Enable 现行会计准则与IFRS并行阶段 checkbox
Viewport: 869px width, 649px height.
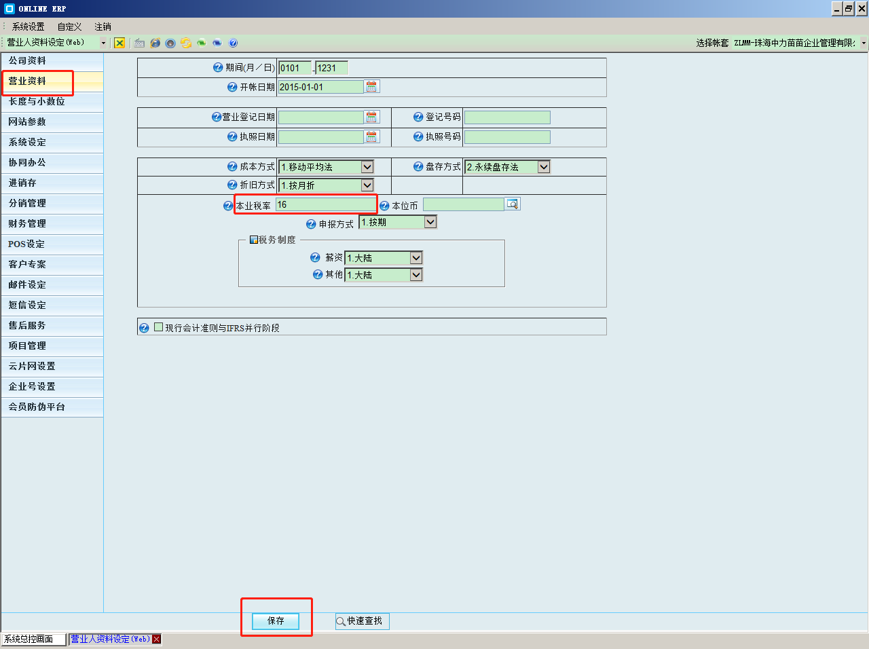click(x=159, y=327)
